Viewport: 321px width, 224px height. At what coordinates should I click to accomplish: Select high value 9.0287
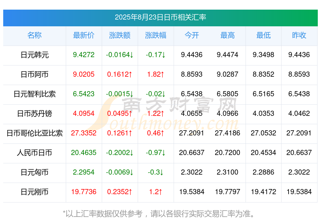pyautogui.click(x=228, y=74)
